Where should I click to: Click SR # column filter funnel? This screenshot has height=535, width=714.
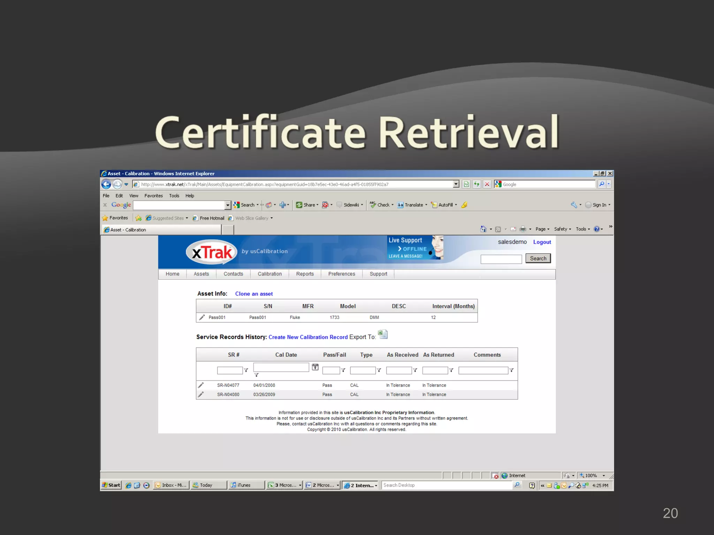pos(246,370)
